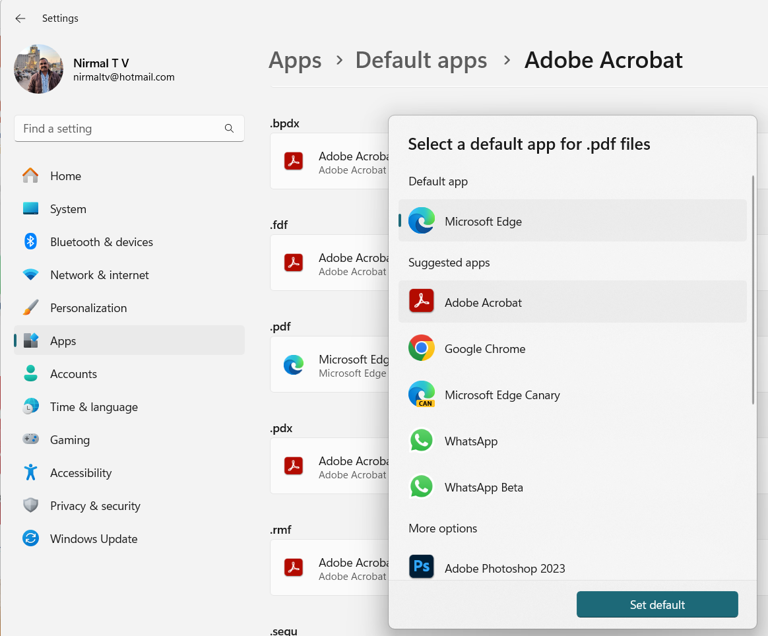Click the More options heading

click(443, 528)
